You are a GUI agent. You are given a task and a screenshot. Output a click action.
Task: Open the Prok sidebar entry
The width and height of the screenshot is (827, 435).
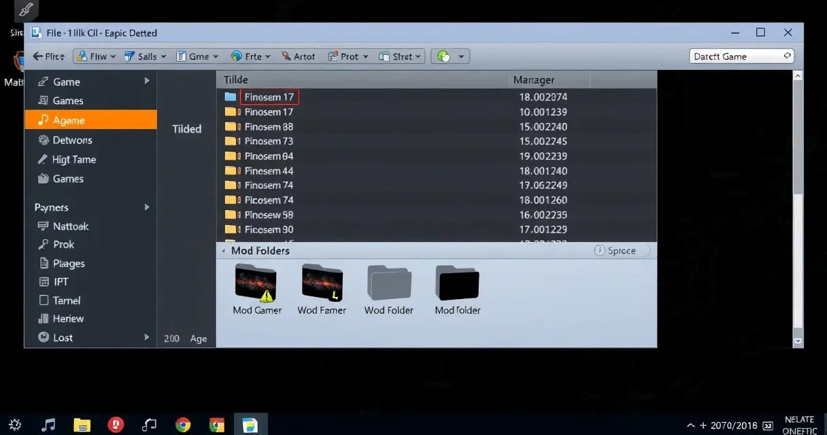[64, 245]
